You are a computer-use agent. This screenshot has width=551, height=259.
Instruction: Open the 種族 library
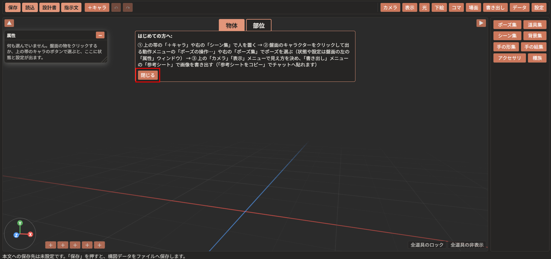point(537,58)
